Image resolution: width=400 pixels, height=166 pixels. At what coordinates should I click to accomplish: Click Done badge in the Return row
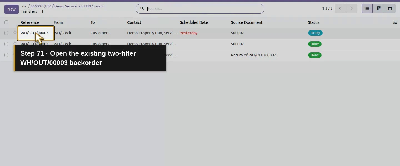[x=315, y=55]
